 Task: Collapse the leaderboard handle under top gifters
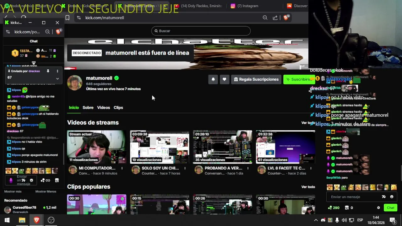pyautogui.click(x=34, y=63)
